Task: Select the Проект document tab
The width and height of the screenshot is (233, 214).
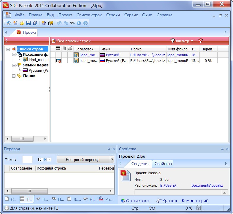Action: [x=27, y=32]
